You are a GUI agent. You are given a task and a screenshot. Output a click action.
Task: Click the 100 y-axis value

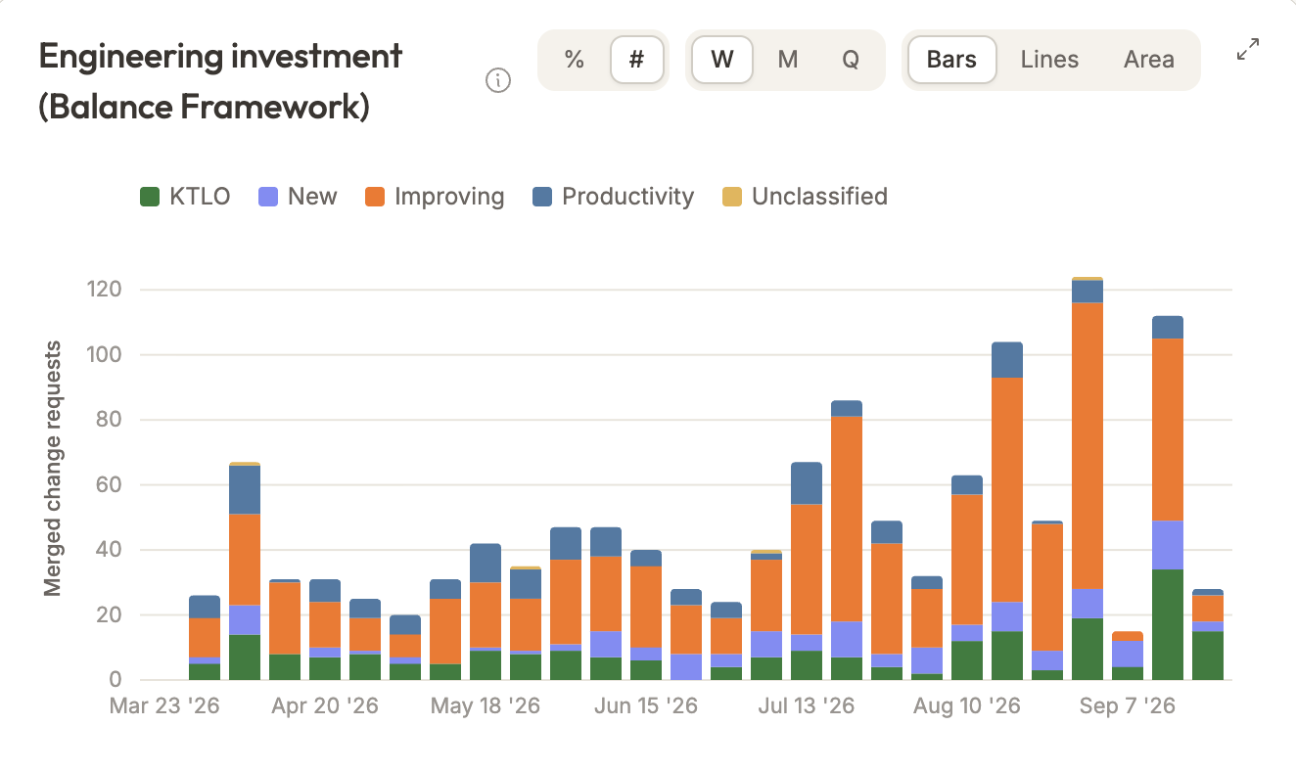tap(103, 355)
